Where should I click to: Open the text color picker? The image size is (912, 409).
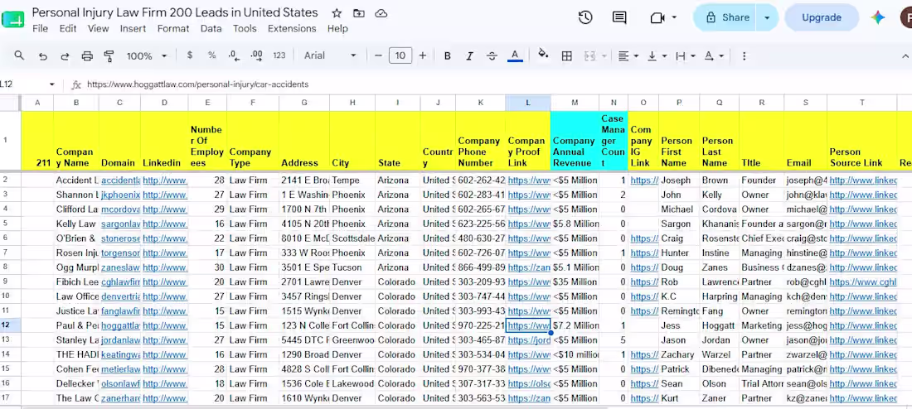tap(515, 55)
